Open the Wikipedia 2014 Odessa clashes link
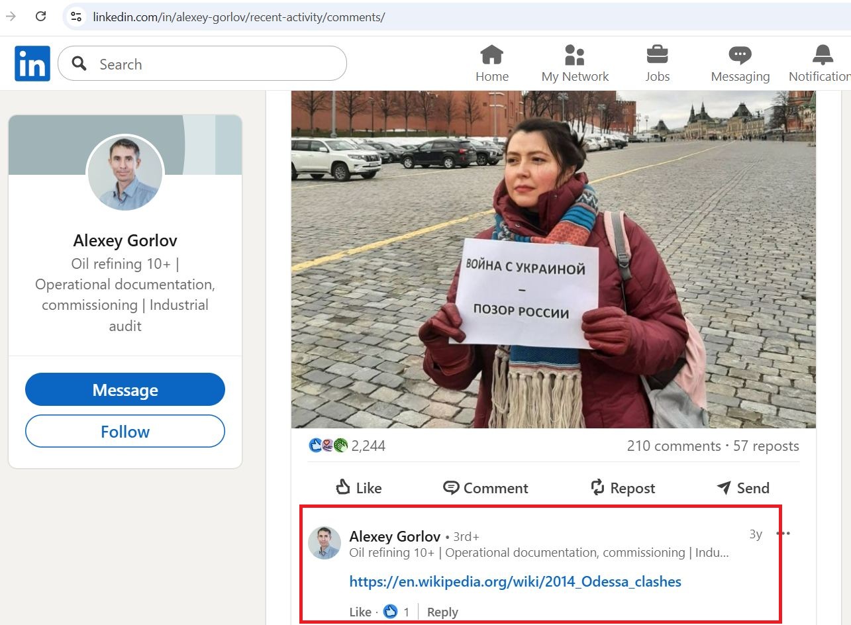 (515, 581)
